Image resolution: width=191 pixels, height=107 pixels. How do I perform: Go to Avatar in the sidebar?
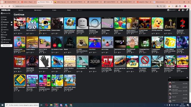click(x=4, y=27)
